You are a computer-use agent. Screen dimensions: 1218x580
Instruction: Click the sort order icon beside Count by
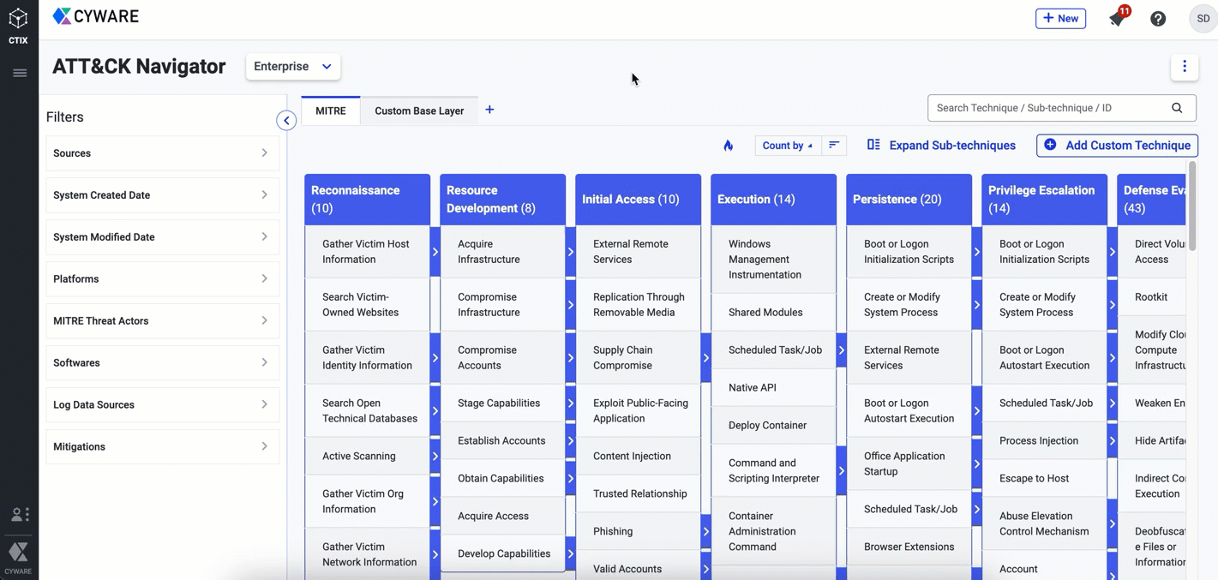(x=834, y=146)
